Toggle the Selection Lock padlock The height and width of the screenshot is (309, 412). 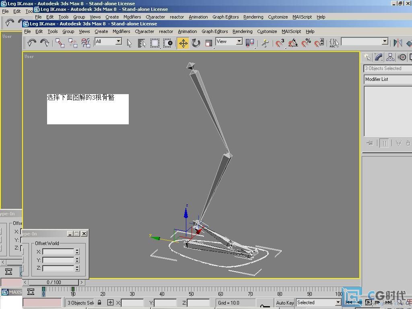(99, 303)
